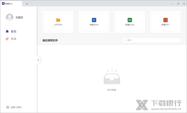Open 设置 & 隐私 settings
187x113 pixels.
tap(14, 107)
